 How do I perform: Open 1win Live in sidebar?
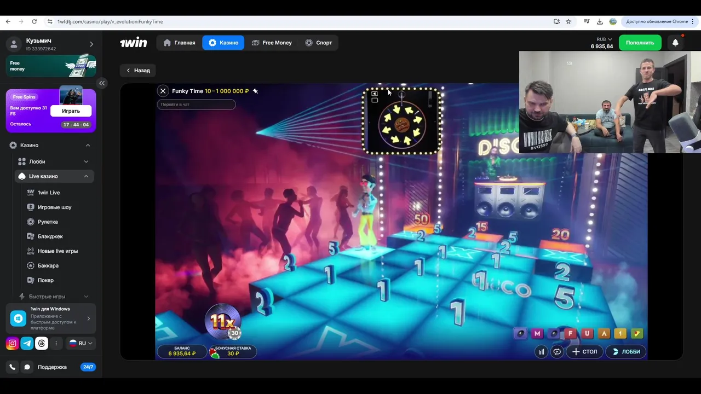pos(49,193)
